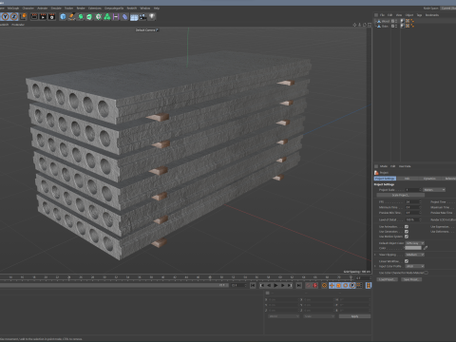This screenshot has height=342, width=456.
Task: Open the purple Field icon
Action: pos(116,17)
